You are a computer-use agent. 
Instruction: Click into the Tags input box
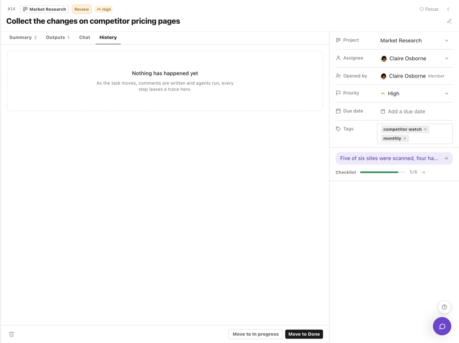coord(415,134)
